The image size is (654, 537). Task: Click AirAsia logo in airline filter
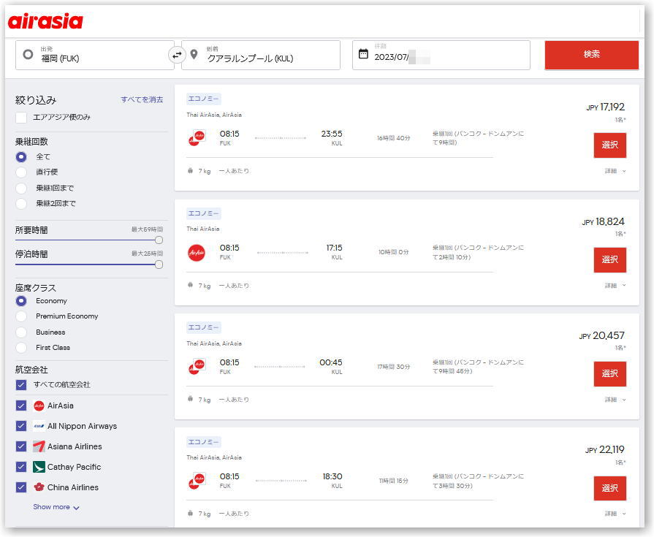(x=39, y=405)
